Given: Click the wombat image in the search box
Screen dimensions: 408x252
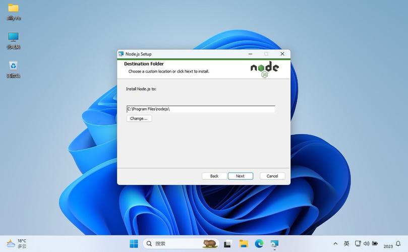Looking at the screenshot, I should [210, 243].
